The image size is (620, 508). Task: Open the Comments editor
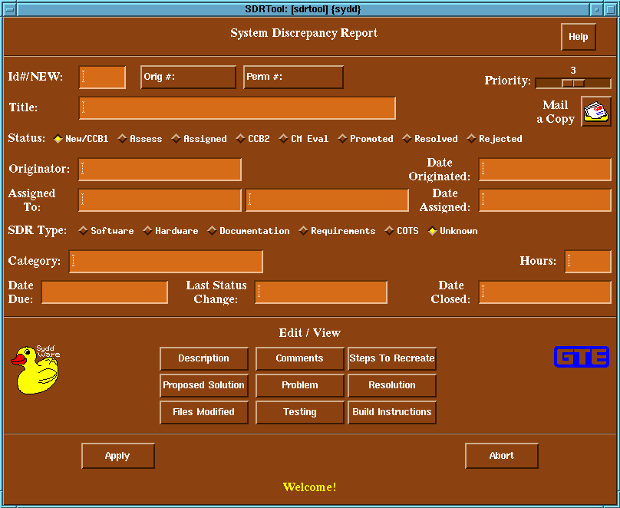click(x=300, y=358)
